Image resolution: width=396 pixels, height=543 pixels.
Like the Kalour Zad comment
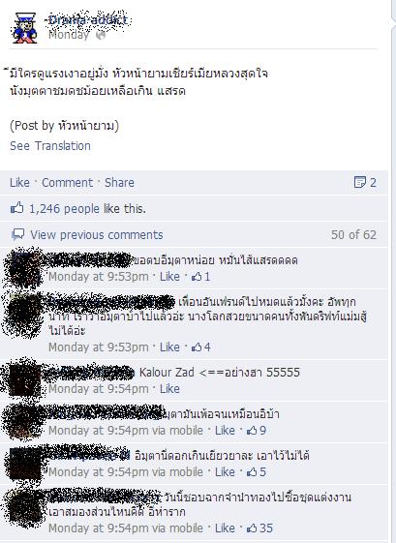[169, 389]
